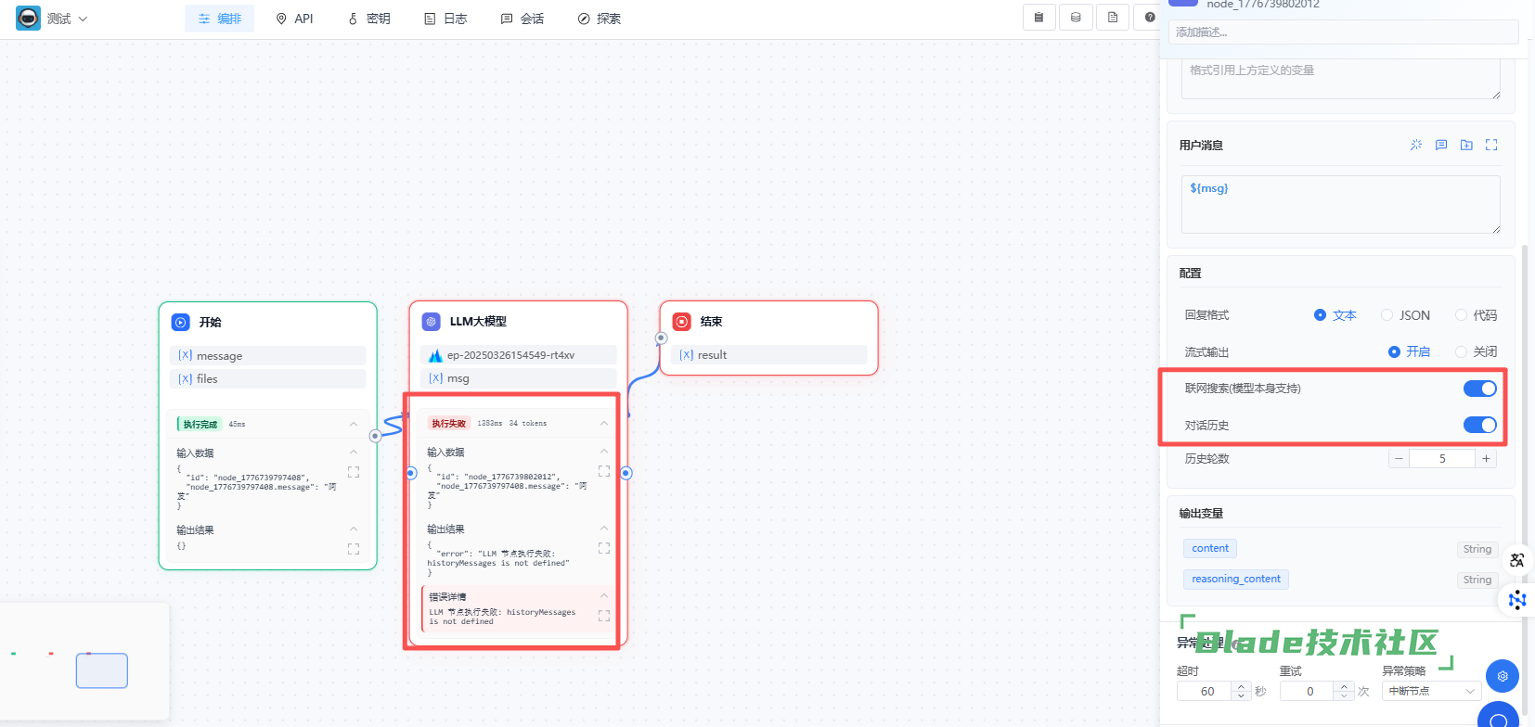Click the 添加描述 input field
The image size is (1535, 727).
coord(1344,32)
